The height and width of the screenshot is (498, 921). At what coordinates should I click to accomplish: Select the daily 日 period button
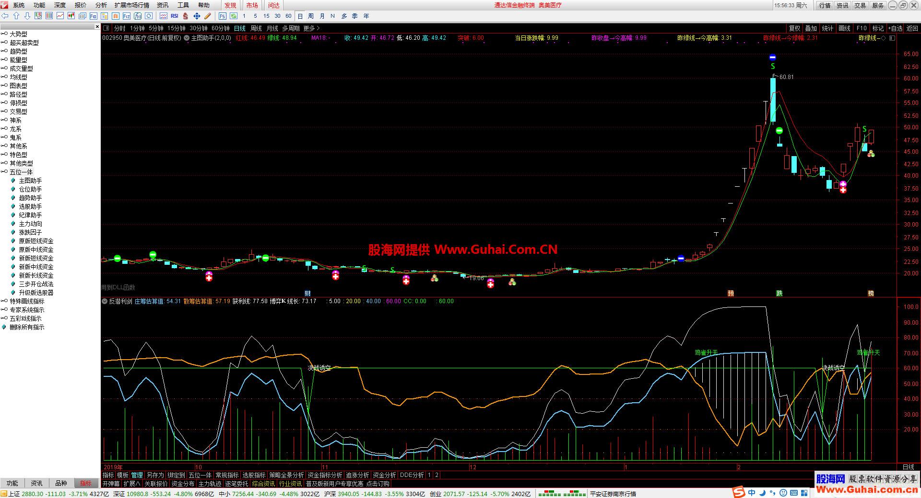pyautogui.click(x=300, y=16)
